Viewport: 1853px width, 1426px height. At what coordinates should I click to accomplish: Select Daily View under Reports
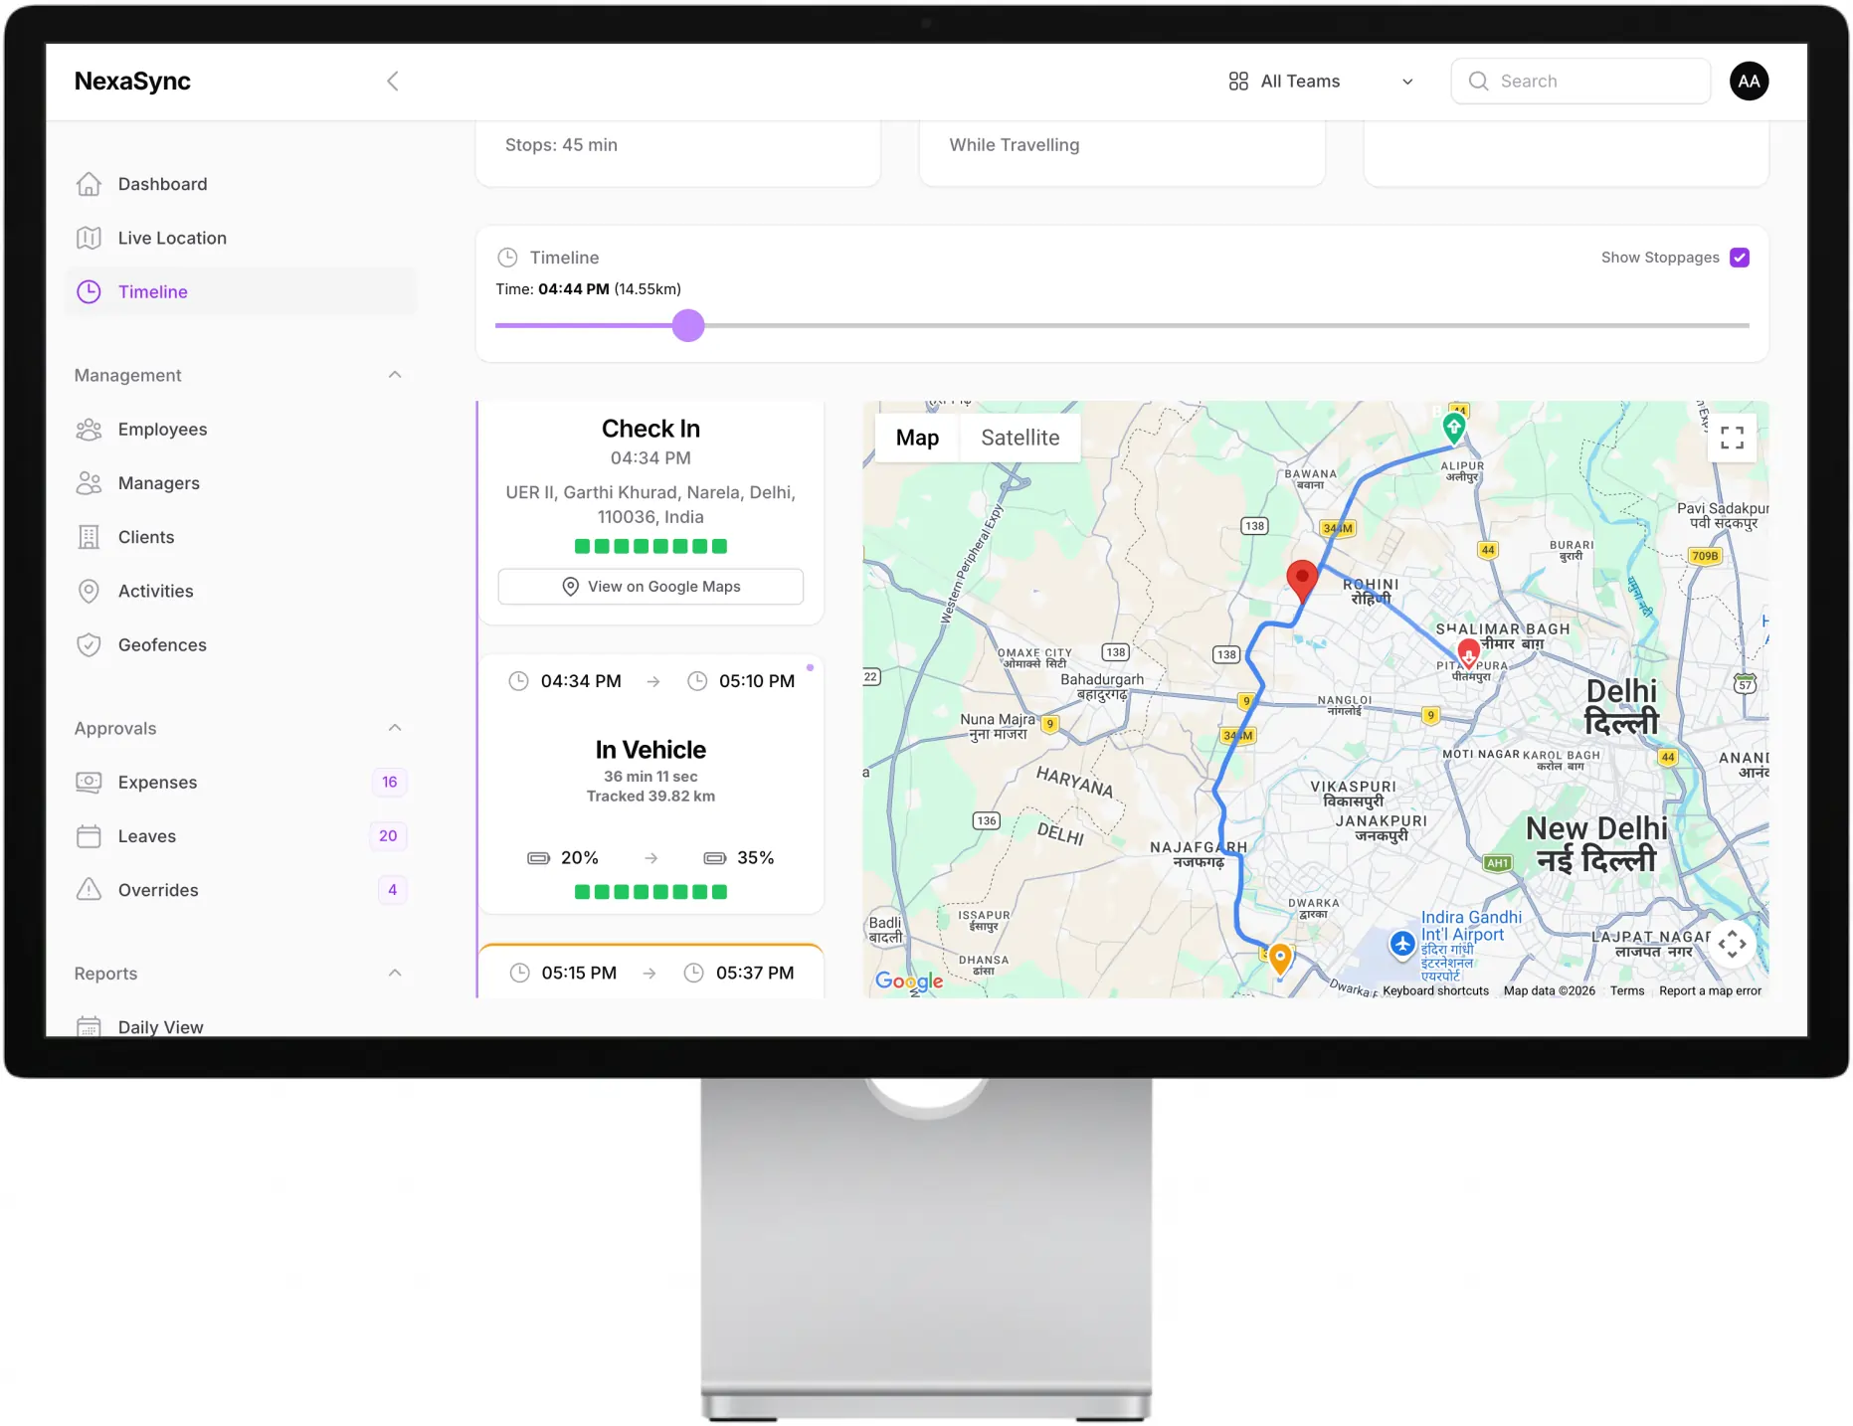(x=160, y=1026)
